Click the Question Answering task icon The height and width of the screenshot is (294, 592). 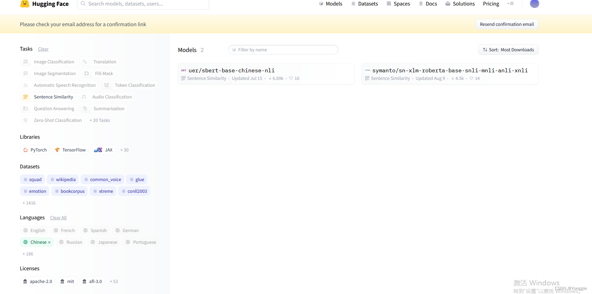(26, 109)
